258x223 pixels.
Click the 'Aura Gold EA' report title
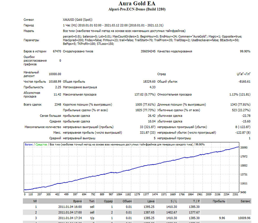click(x=137, y=3)
